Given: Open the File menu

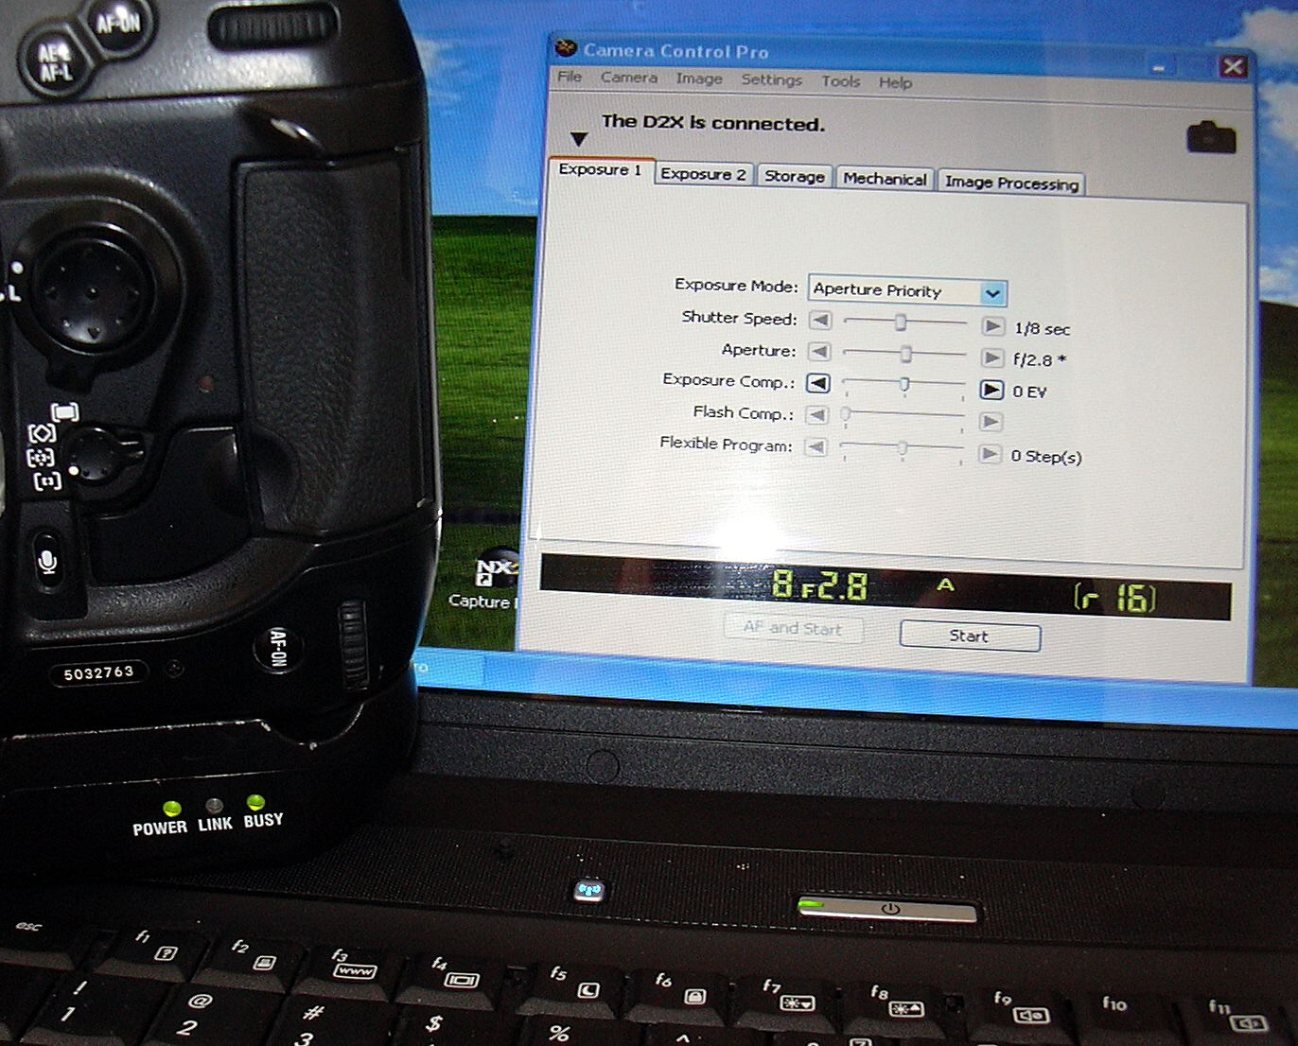Looking at the screenshot, I should click(570, 77).
